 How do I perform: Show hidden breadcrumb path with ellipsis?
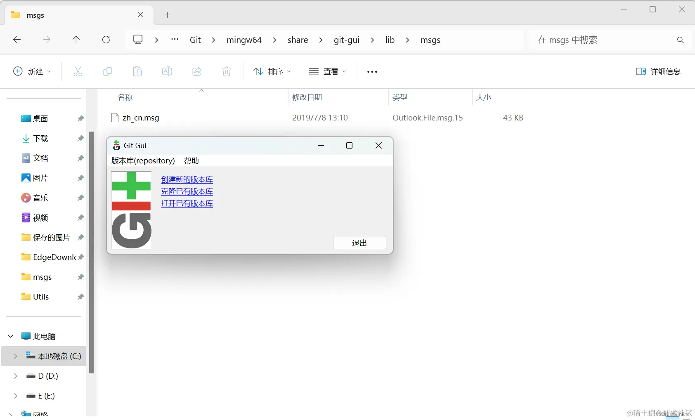175,40
